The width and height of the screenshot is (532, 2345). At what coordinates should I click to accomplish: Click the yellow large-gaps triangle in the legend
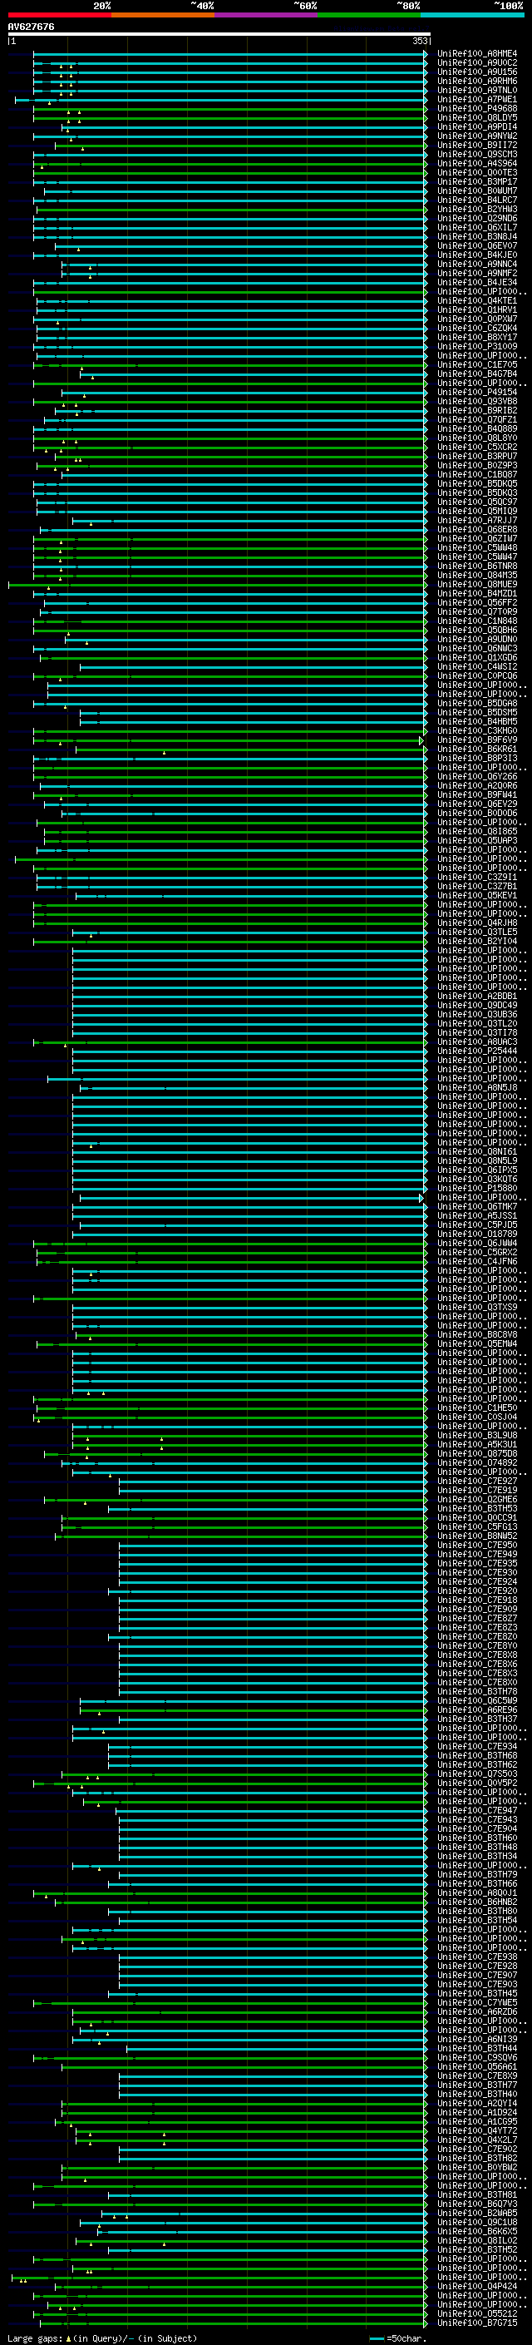click(x=69, y=2338)
